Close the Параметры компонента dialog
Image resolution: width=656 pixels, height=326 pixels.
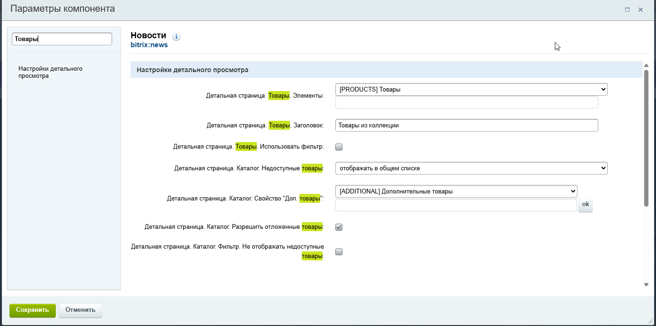640,9
